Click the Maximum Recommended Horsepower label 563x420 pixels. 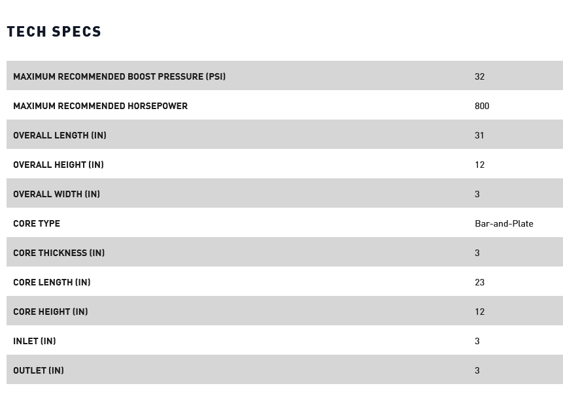click(x=100, y=106)
